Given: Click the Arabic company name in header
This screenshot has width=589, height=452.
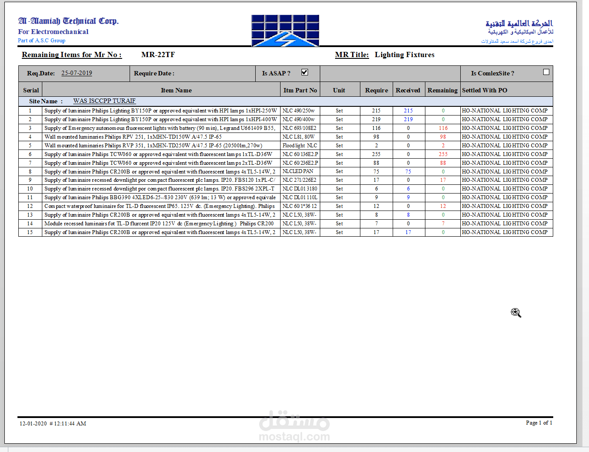Looking at the screenshot, I should pyautogui.click(x=519, y=23).
